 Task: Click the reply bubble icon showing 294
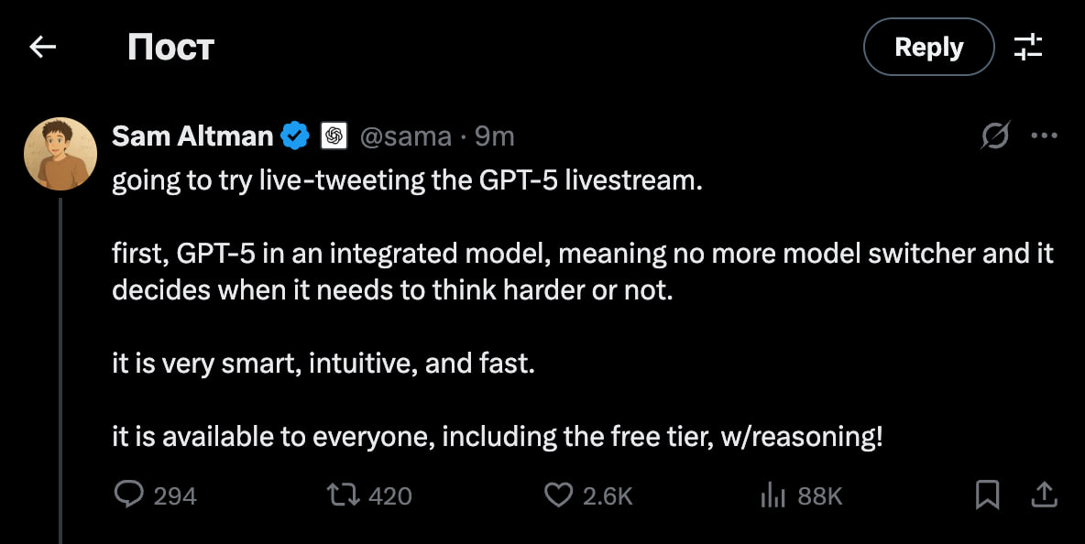[x=128, y=495]
